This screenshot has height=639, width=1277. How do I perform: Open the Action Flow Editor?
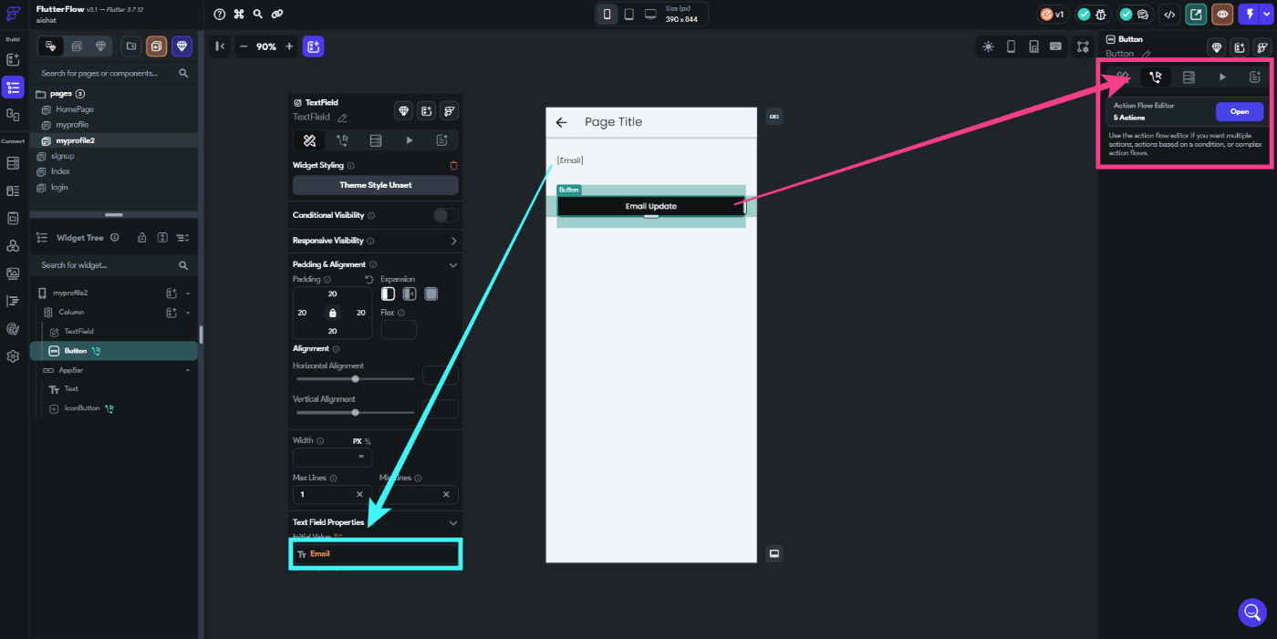pyautogui.click(x=1239, y=111)
